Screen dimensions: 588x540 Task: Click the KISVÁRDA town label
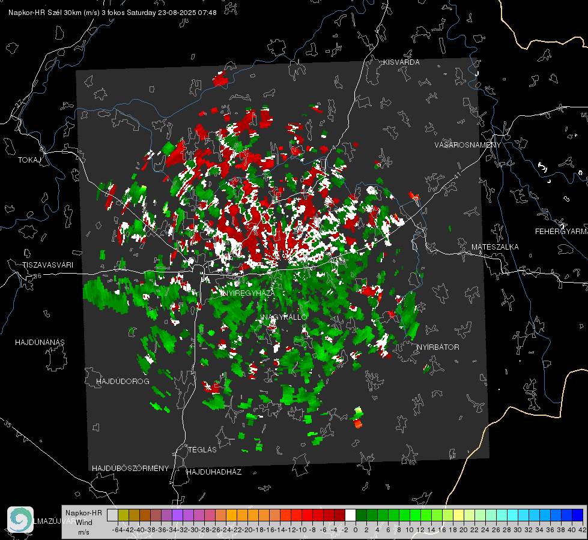tap(401, 62)
